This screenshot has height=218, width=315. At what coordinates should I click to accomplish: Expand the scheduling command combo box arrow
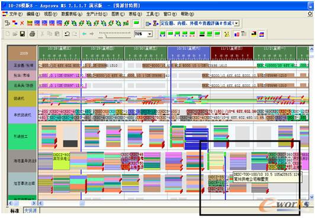point(236,23)
